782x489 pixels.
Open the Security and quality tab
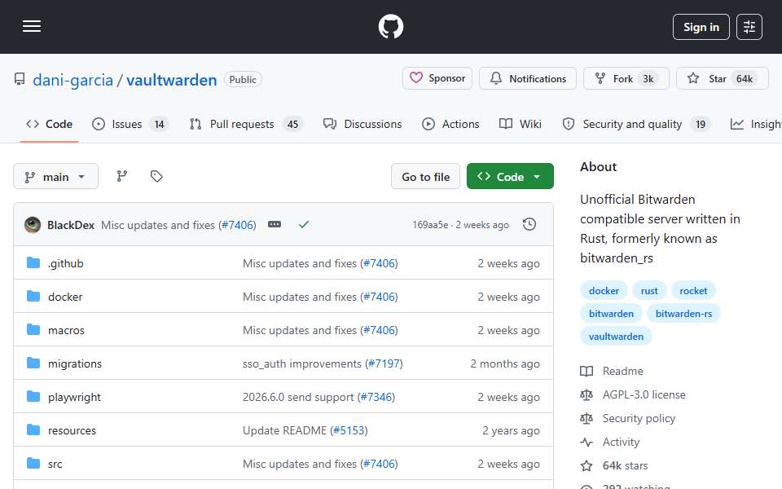point(636,124)
